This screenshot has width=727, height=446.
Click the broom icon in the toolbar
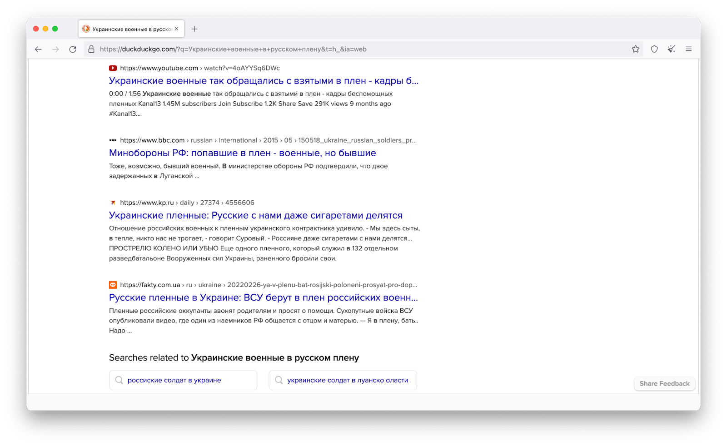tap(671, 49)
